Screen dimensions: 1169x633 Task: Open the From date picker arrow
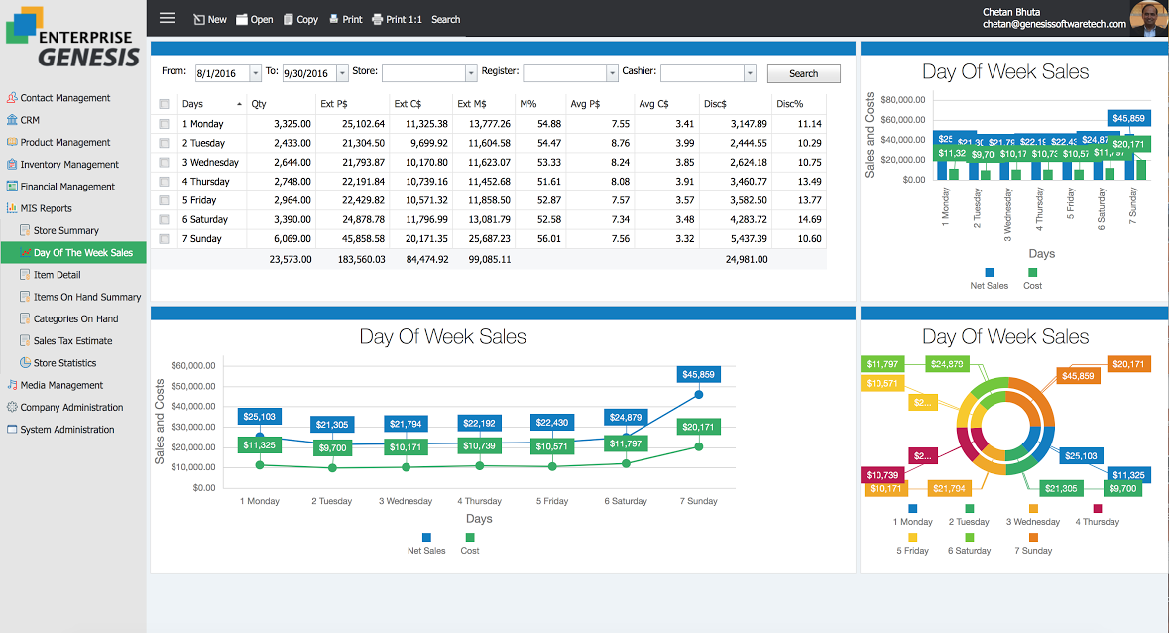click(x=255, y=73)
